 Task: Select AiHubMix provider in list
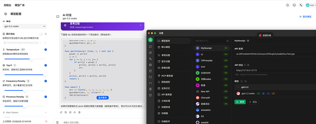point(212,110)
